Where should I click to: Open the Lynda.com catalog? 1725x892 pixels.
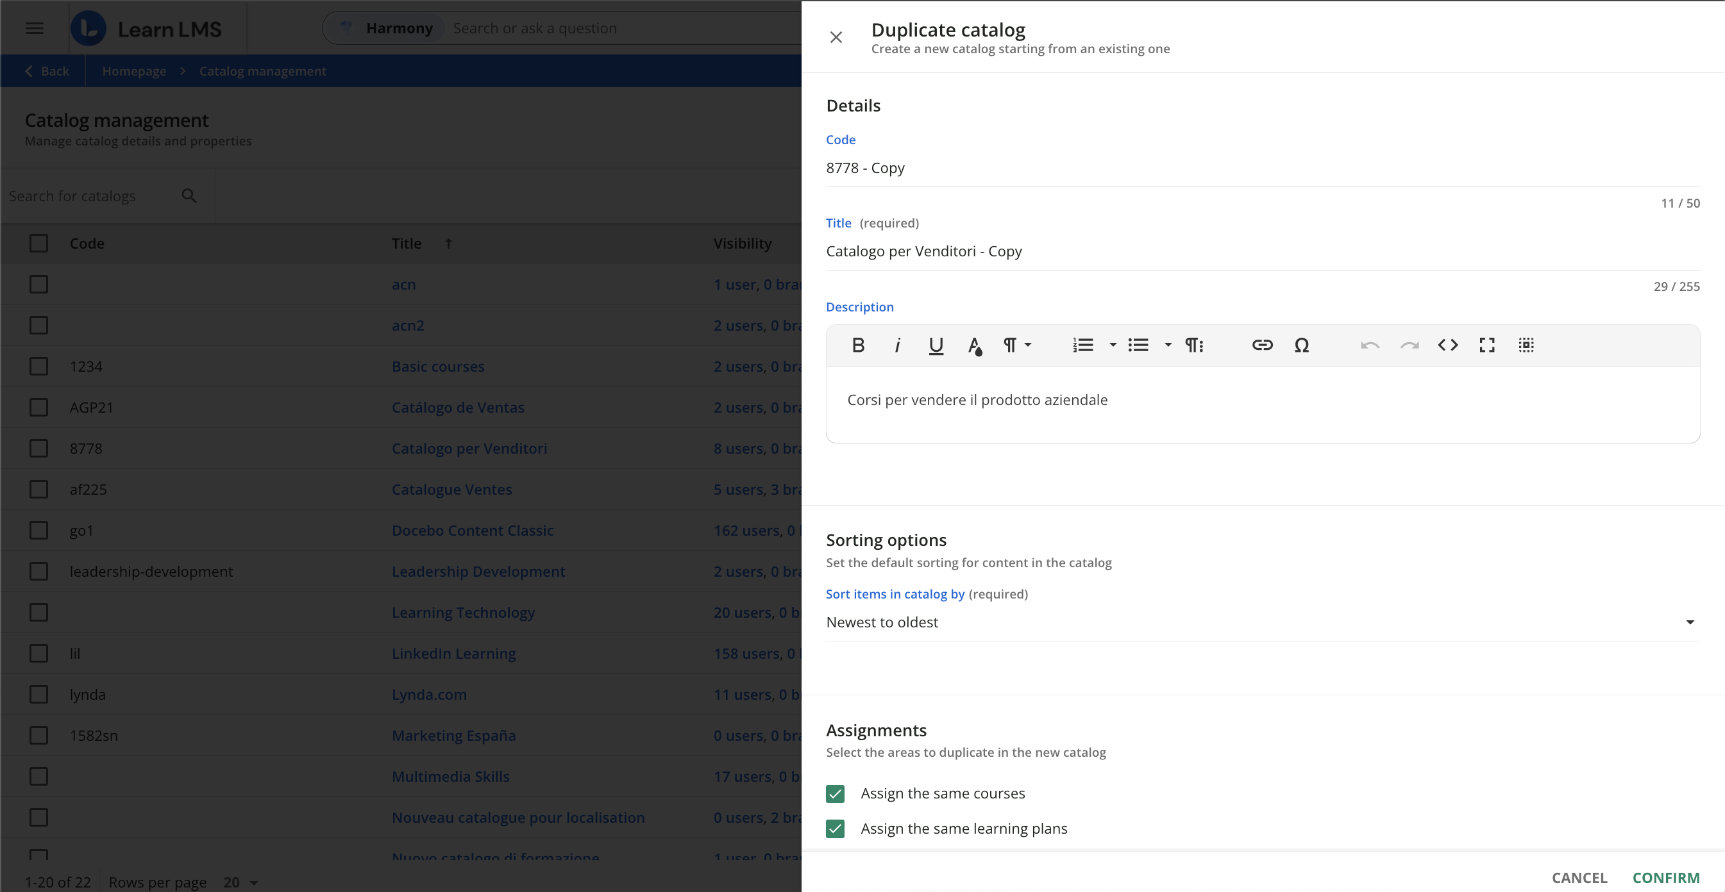tap(429, 695)
